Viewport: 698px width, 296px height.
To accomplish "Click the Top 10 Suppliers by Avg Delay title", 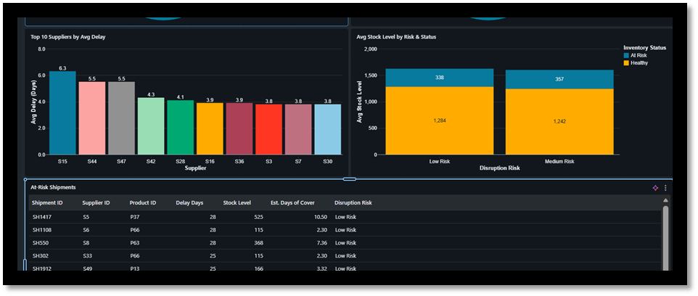I will [x=67, y=37].
